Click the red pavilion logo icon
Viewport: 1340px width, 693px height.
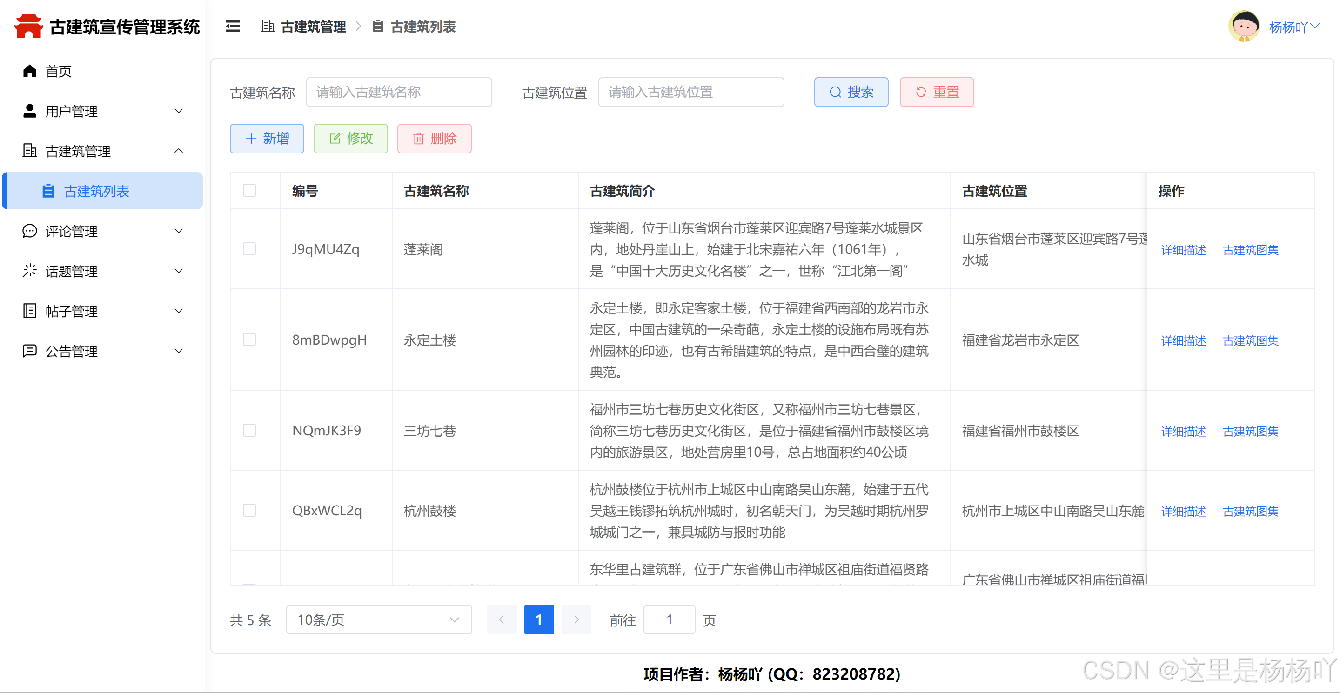28,26
